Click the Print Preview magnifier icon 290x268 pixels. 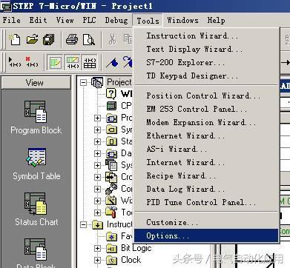(x=89, y=39)
